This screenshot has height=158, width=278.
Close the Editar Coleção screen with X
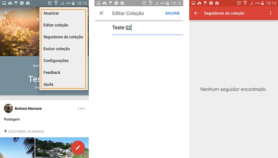tap(101, 13)
